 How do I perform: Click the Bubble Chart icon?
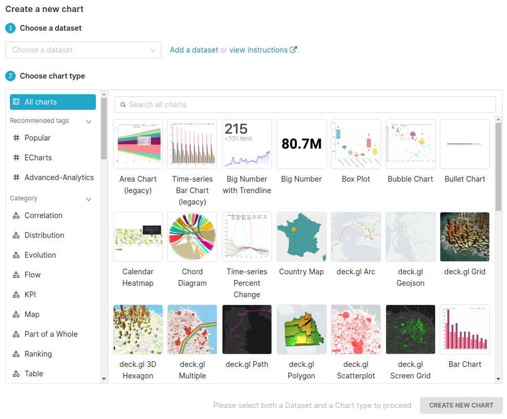(410, 144)
